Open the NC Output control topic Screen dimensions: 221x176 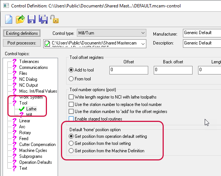28,85
